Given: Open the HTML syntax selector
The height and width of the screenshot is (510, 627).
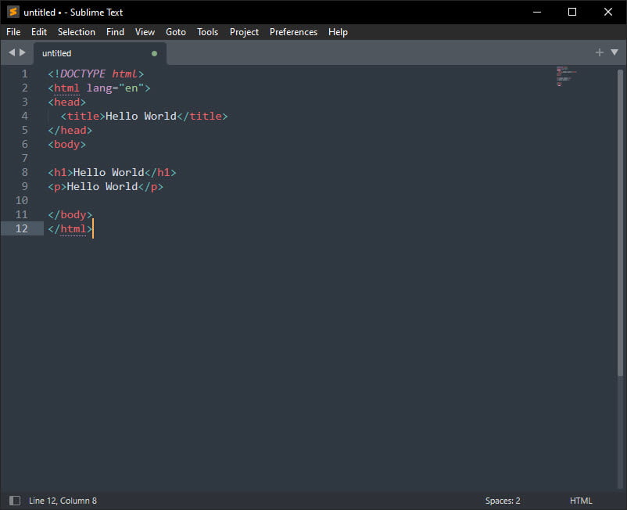Looking at the screenshot, I should (581, 501).
